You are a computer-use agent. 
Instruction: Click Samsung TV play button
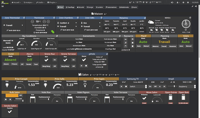pyautogui.click(x=121, y=86)
